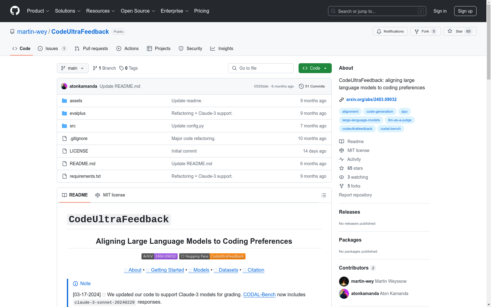Click the fork icon beside 5 forks

342,186
